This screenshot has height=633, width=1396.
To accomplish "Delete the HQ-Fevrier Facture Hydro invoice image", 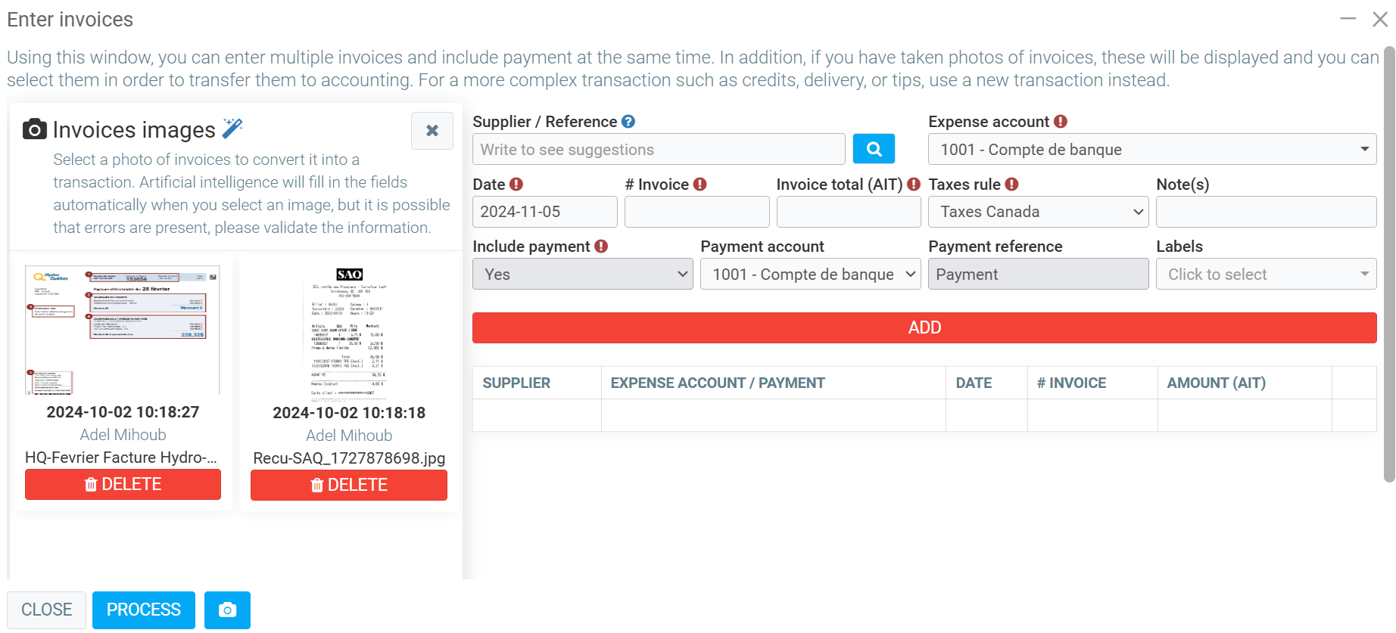I will (123, 485).
